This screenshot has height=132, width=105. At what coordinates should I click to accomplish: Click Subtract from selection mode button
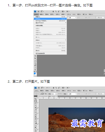[44, 94]
